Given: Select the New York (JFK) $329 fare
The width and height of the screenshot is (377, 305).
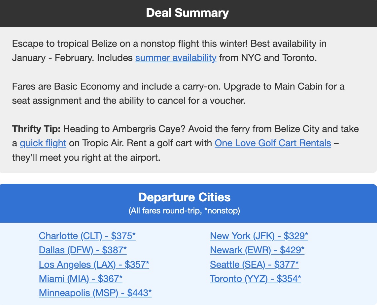Looking at the screenshot, I should coord(259,236).
